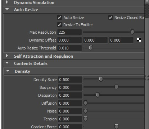
Task: Collapse the Auto Resize section
Action: [x=7, y=9]
